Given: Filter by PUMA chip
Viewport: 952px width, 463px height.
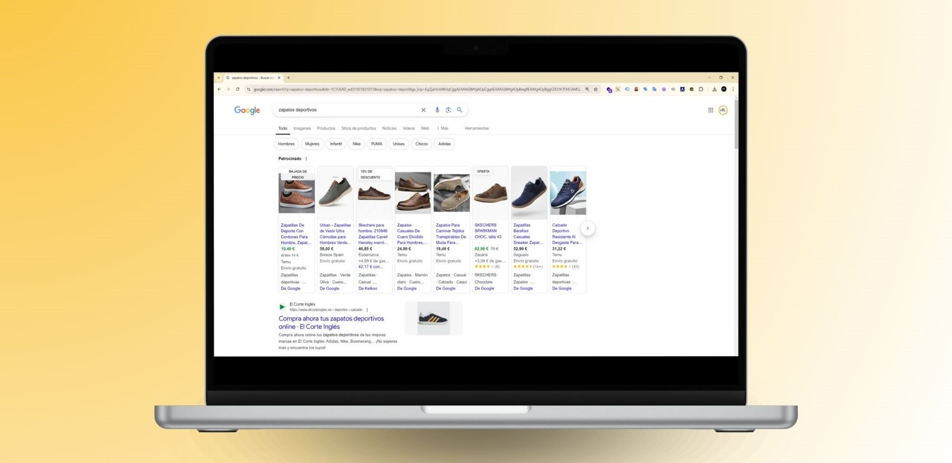Looking at the screenshot, I should pyautogui.click(x=377, y=144).
